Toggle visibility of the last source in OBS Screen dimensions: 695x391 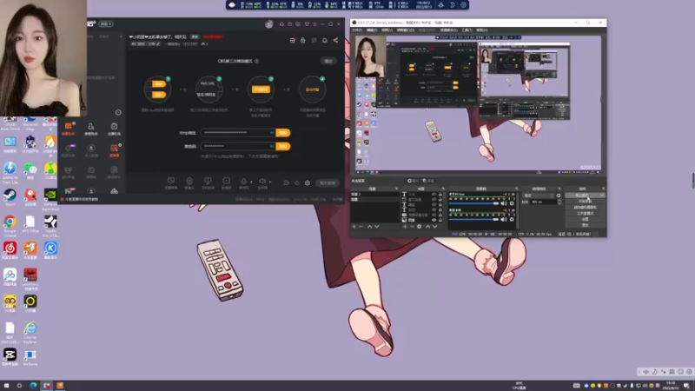click(434, 220)
